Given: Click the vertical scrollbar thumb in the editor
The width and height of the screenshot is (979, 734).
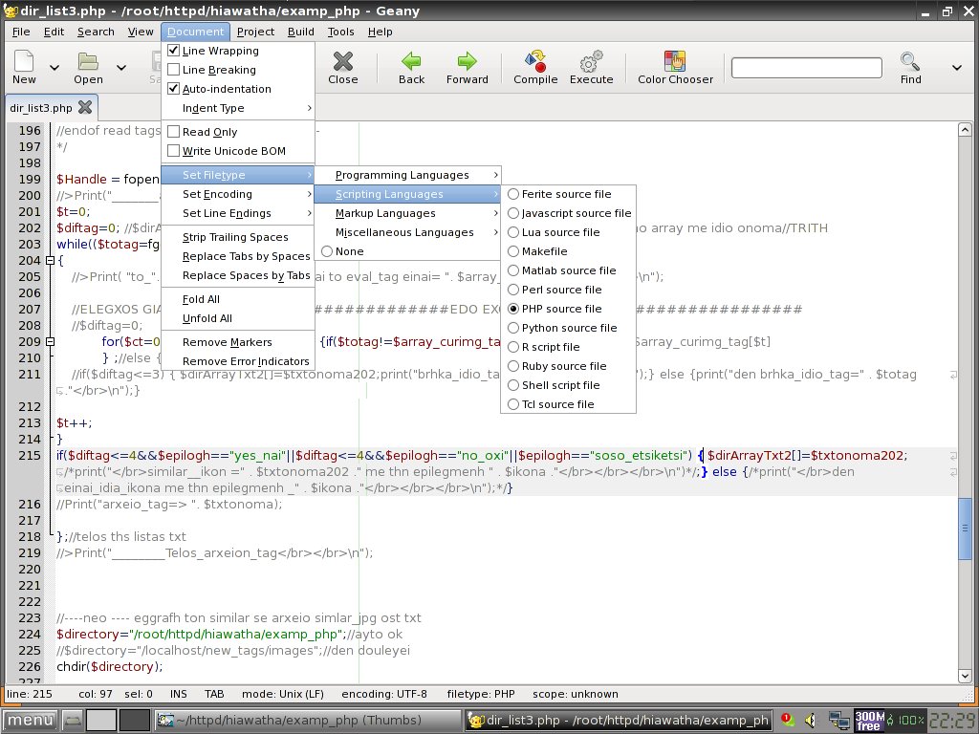Looking at the screenshot, I should click(x=965, y=528).
